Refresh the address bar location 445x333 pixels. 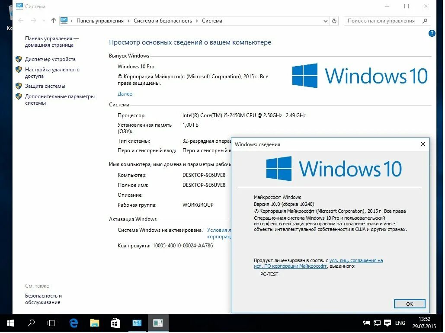pyautogui.click(x=334, y=21)
